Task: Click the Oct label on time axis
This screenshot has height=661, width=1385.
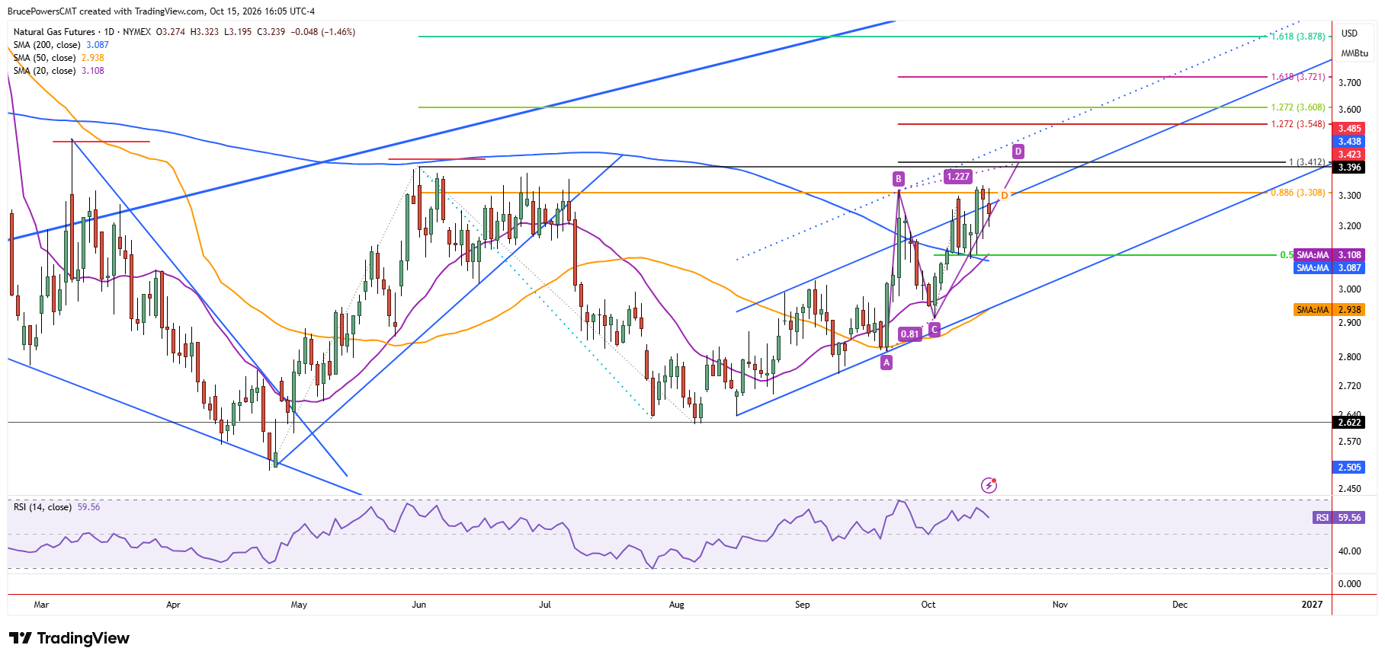Action: (x=928, y=605)
